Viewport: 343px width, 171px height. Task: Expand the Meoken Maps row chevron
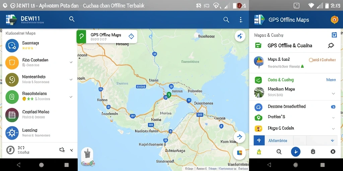[x=333, y=94]
